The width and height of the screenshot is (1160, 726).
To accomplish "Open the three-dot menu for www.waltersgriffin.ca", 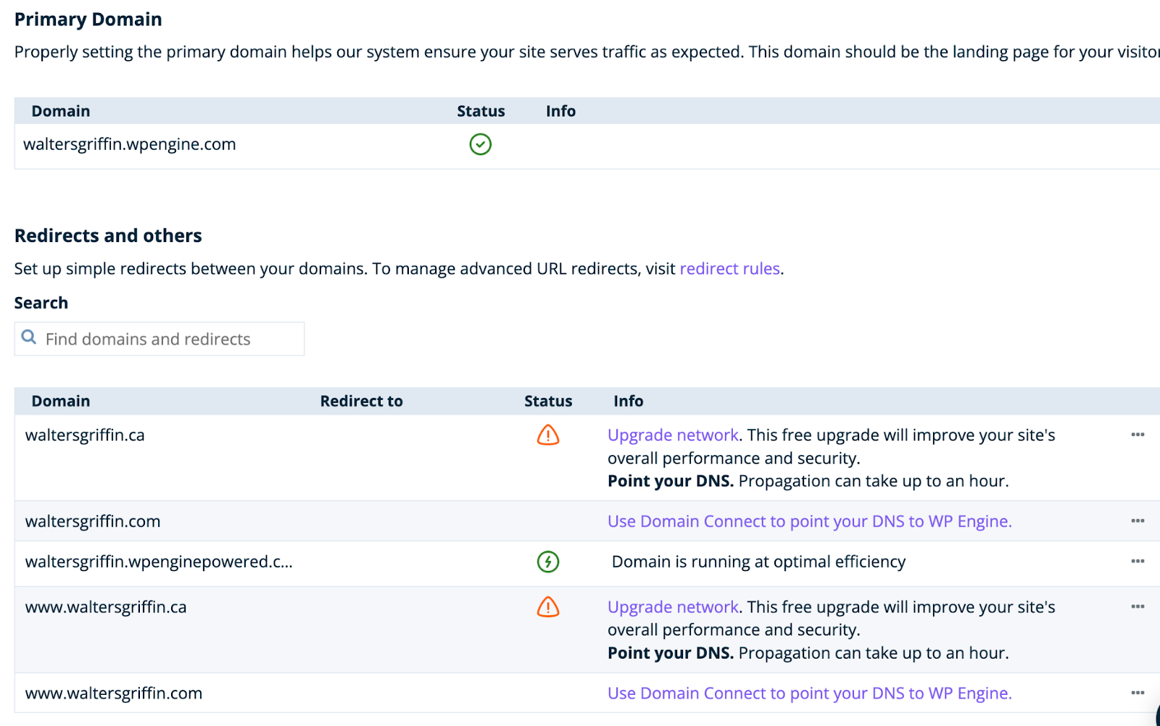I will (1138, 606).
